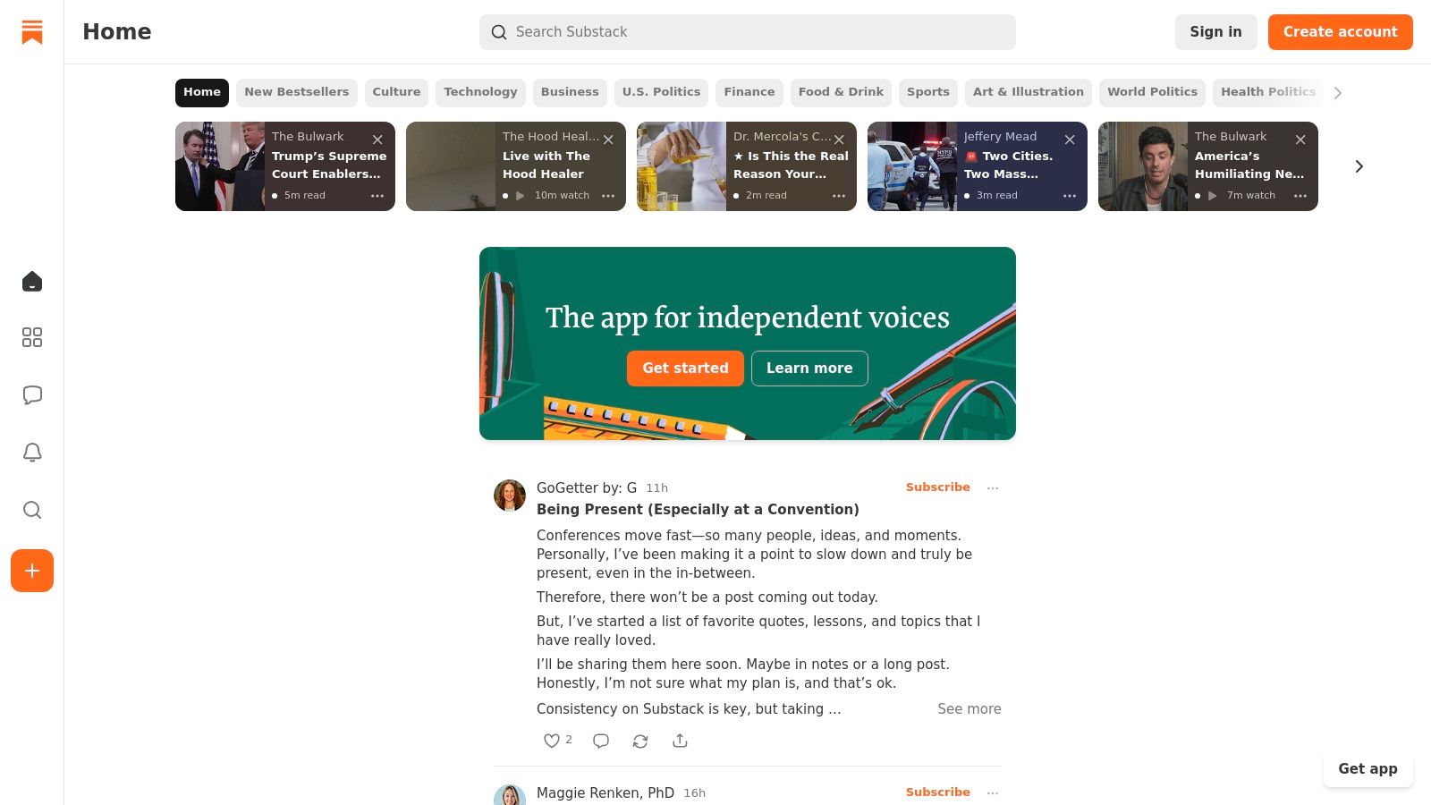This screenshot has width=1431, height=805.
Task: Open the Explore grid icon in the sidebar
Action: click(x=32, y=337)
